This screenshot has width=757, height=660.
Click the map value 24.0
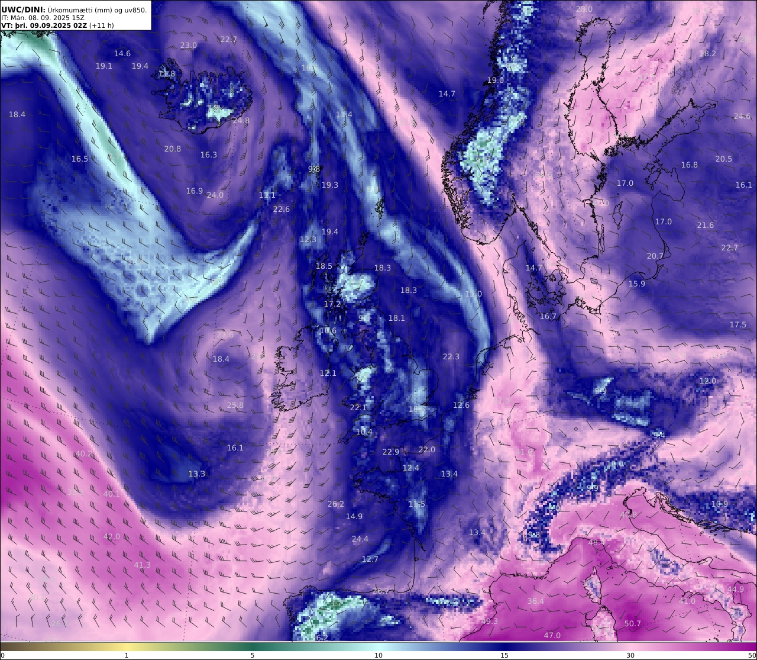(215, 195)
